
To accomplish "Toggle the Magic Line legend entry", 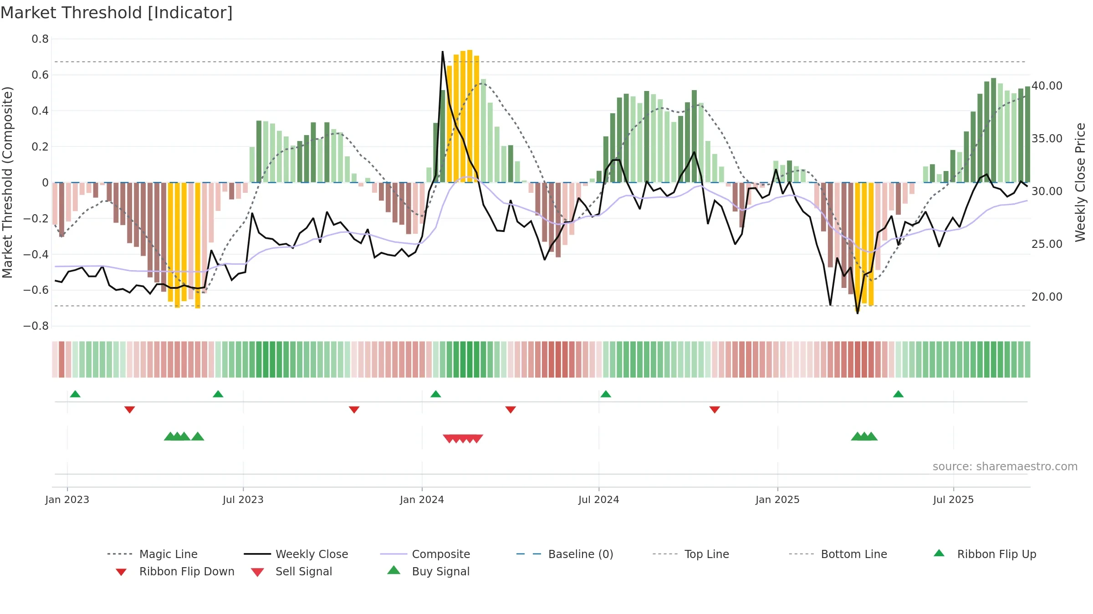I will point(152,554).
